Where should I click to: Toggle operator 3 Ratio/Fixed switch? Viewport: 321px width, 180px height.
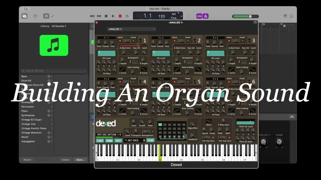point(235,41)
